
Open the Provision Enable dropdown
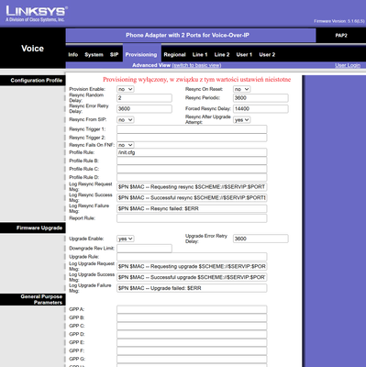point(126,89)
